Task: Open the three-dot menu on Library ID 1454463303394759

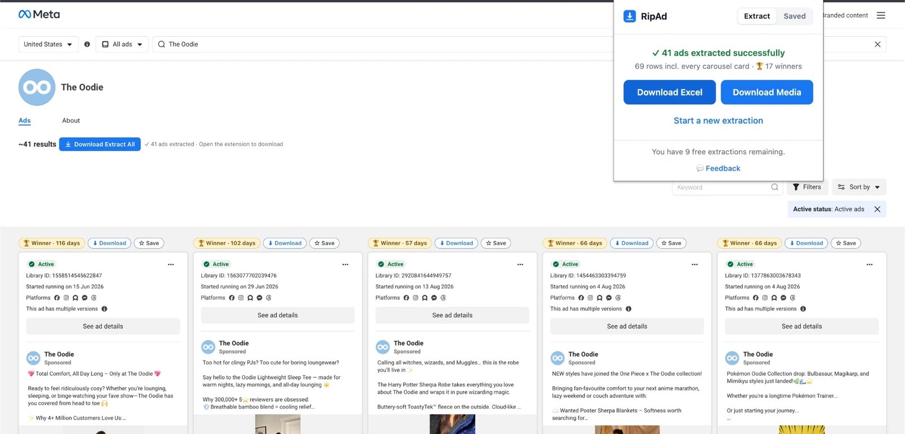Action: pyautogui.click(x=695, y=264)
